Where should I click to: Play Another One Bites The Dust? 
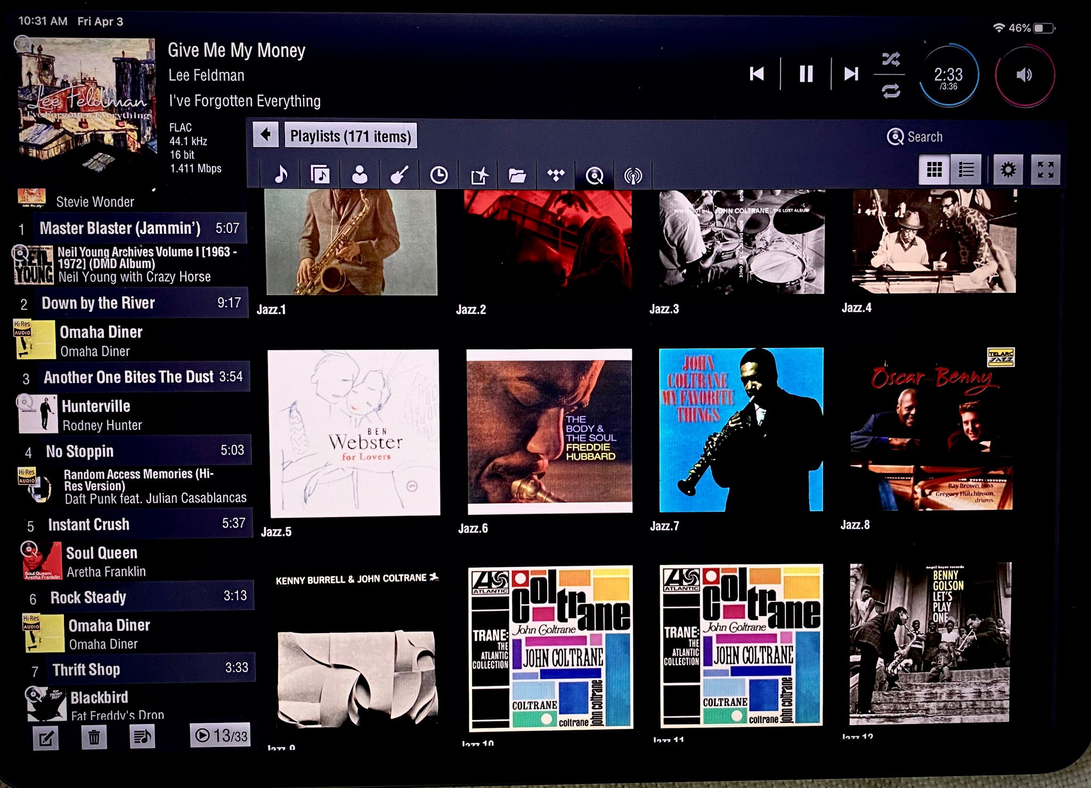(x=144, y=377)
